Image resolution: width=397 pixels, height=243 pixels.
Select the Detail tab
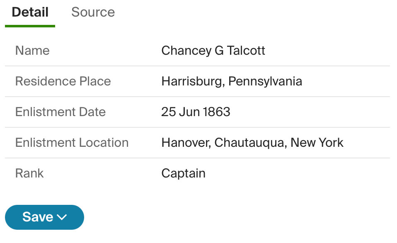pos(30,12)
